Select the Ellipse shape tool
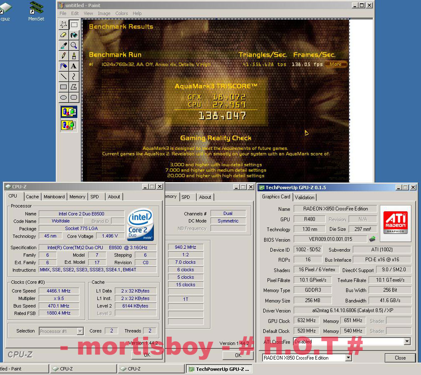Image resolution: width=421 pixels, height=375 pixels. pyautogui.click(x=64, y=97)
